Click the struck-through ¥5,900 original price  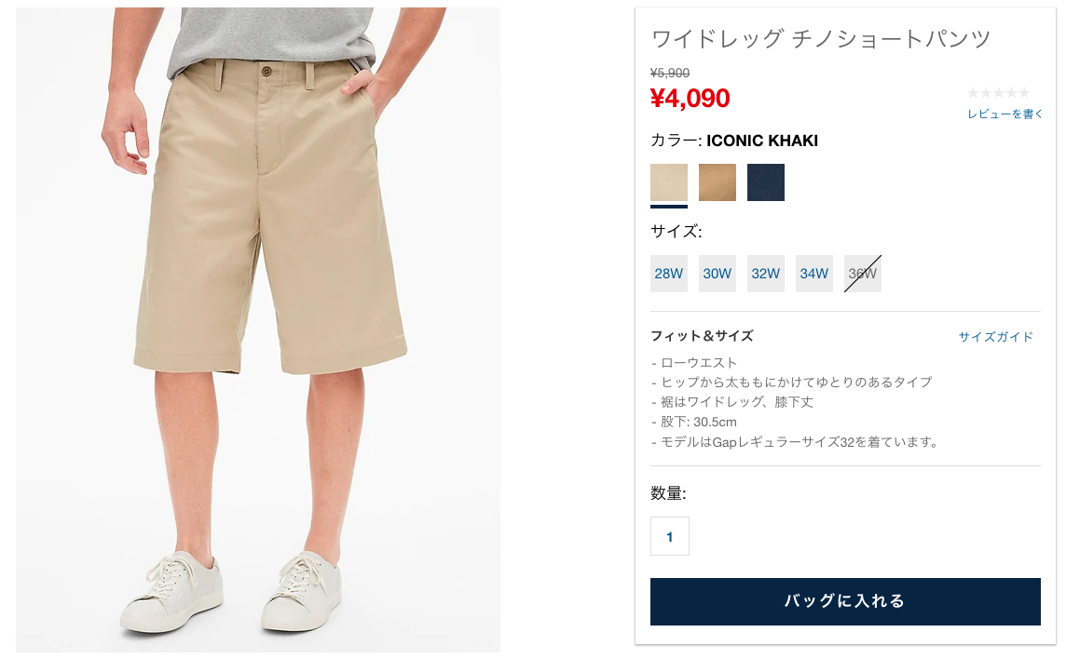[670, 73]
